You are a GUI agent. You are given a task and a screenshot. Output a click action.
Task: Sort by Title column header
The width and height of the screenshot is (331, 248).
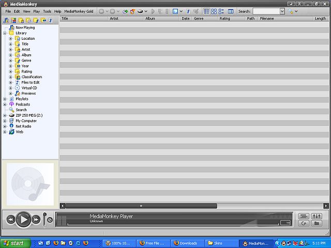click(84, 19)
